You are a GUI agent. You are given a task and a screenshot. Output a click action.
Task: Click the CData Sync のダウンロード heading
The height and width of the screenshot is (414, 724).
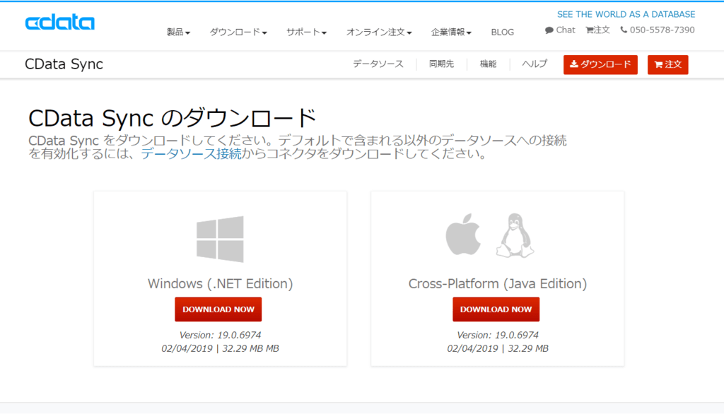[x=173, y=118]
